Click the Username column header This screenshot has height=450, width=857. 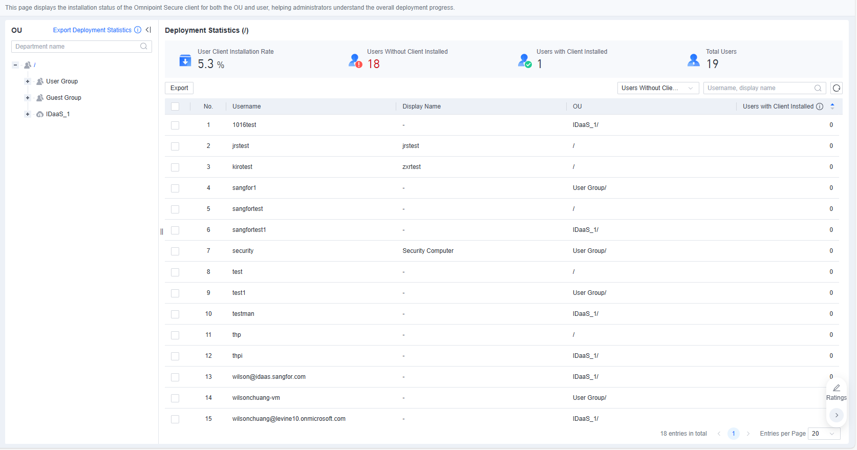pos(247,106)
